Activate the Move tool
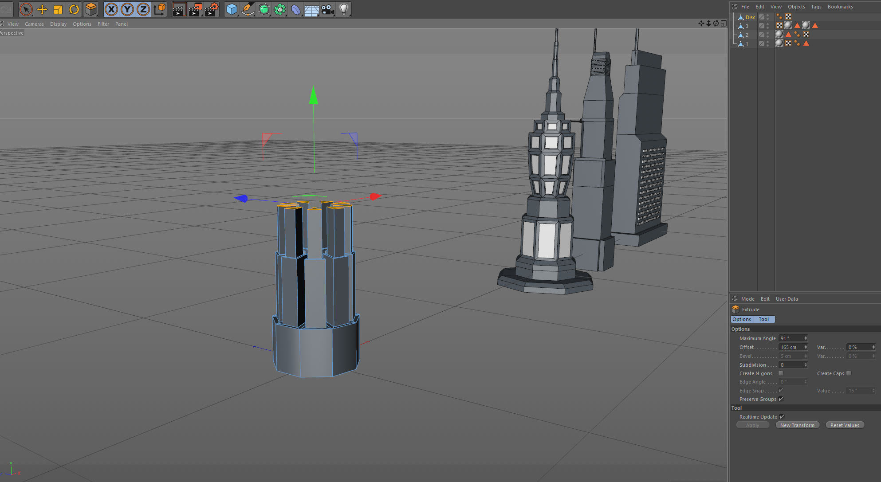 pos(42,9)
